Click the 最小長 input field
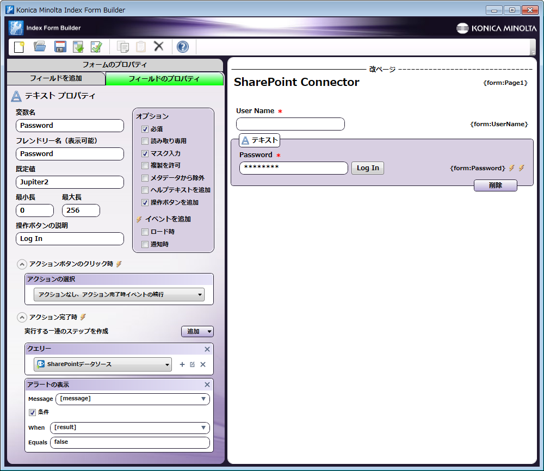544x471 pixels. click(x=35, y=210)
